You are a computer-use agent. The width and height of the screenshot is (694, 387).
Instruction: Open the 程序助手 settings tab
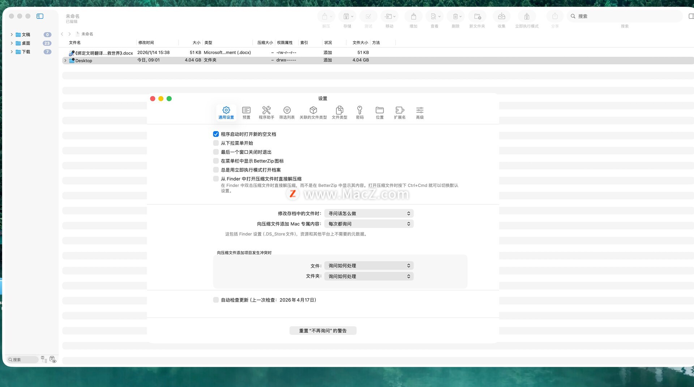tap(266, 113)
